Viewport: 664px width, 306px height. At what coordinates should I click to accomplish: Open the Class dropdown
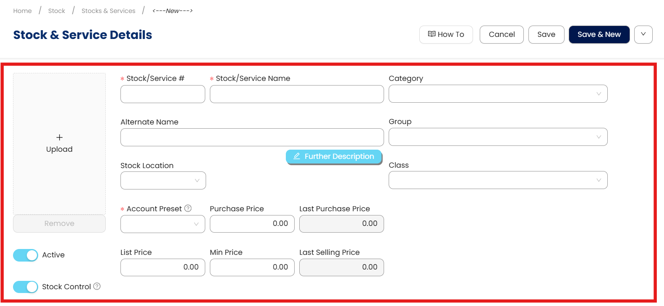(x=498, y=180)
